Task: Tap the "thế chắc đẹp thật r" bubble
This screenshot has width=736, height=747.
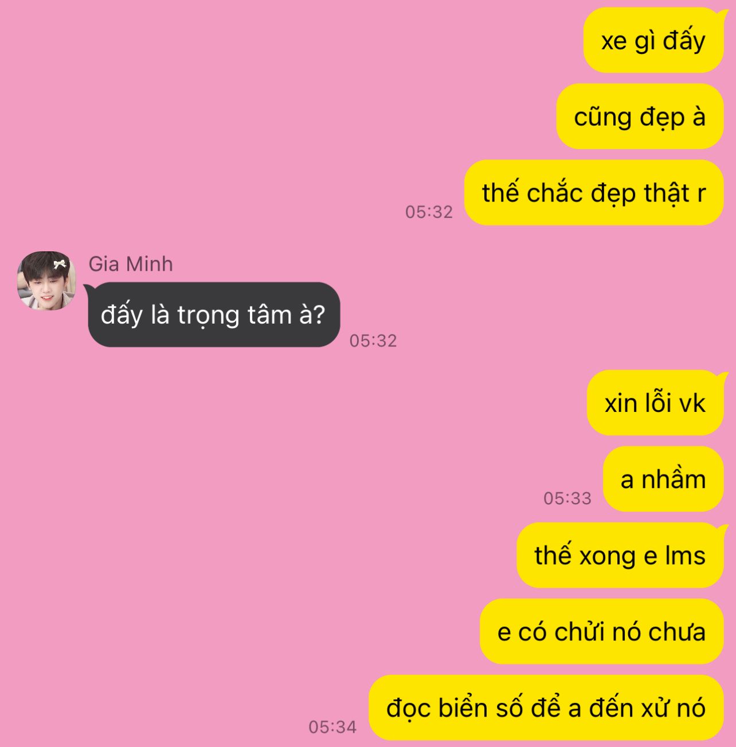Action: coord(594,193)
